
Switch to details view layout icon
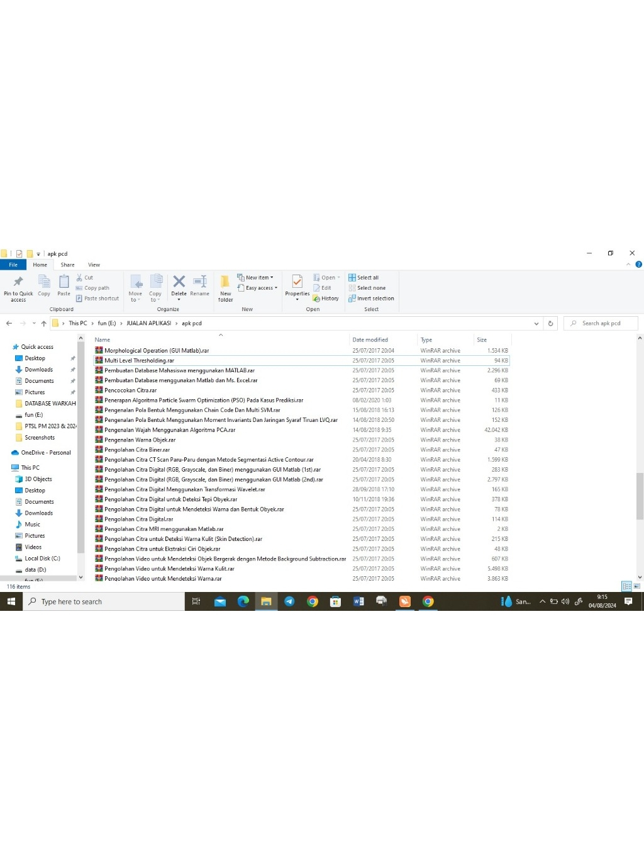click(626, 586)
